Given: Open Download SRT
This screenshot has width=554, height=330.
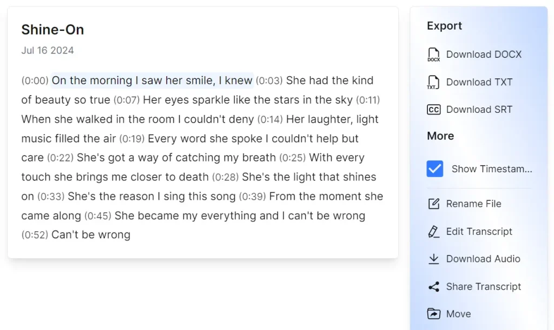Looking at the screenshot, I should (x=479, y=109).
